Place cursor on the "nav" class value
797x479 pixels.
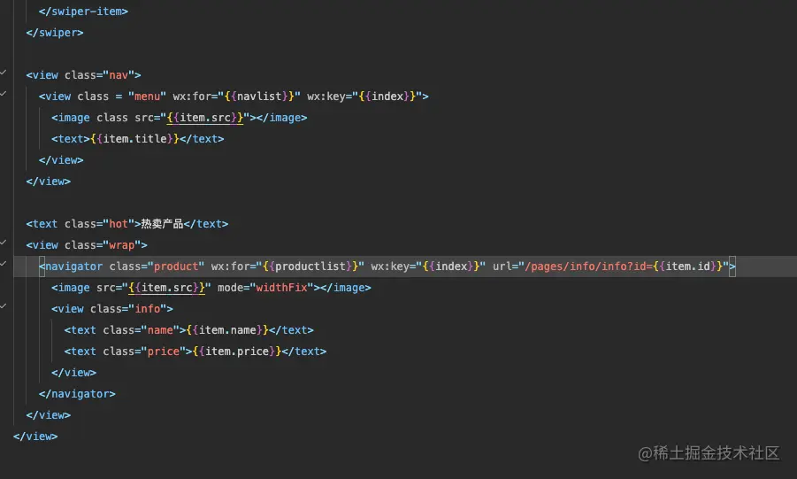[119, 75]
